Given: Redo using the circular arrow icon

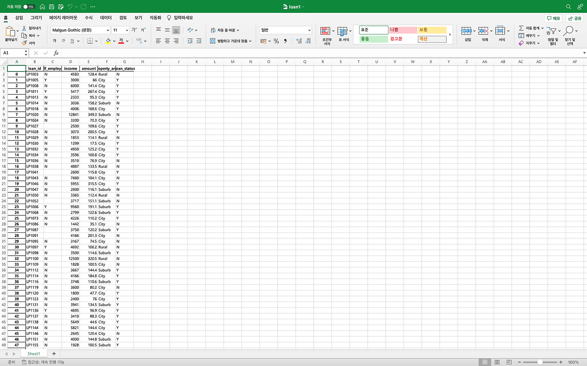Looking at the screenshot, I should pos(83,7).
